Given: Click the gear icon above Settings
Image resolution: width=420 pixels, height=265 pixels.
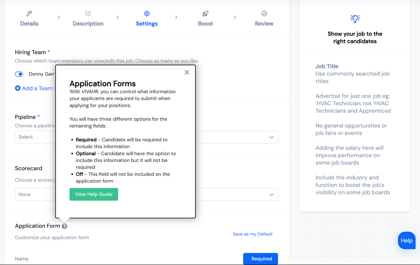Looking at the screenshot, I should click(x=147, y=14).
